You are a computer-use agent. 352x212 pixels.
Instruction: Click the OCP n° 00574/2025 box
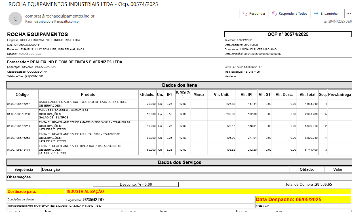pos(288,34)
